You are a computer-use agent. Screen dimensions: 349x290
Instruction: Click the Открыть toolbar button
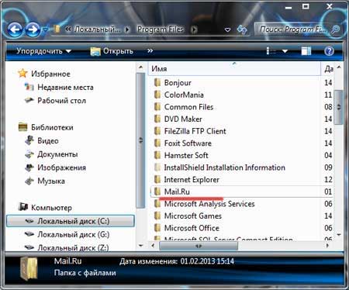[112, 51]
